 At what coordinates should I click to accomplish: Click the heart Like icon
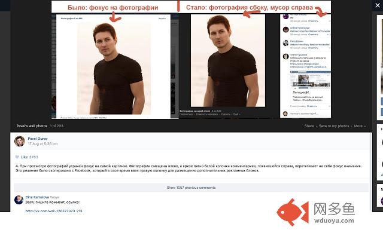[17, 157]
